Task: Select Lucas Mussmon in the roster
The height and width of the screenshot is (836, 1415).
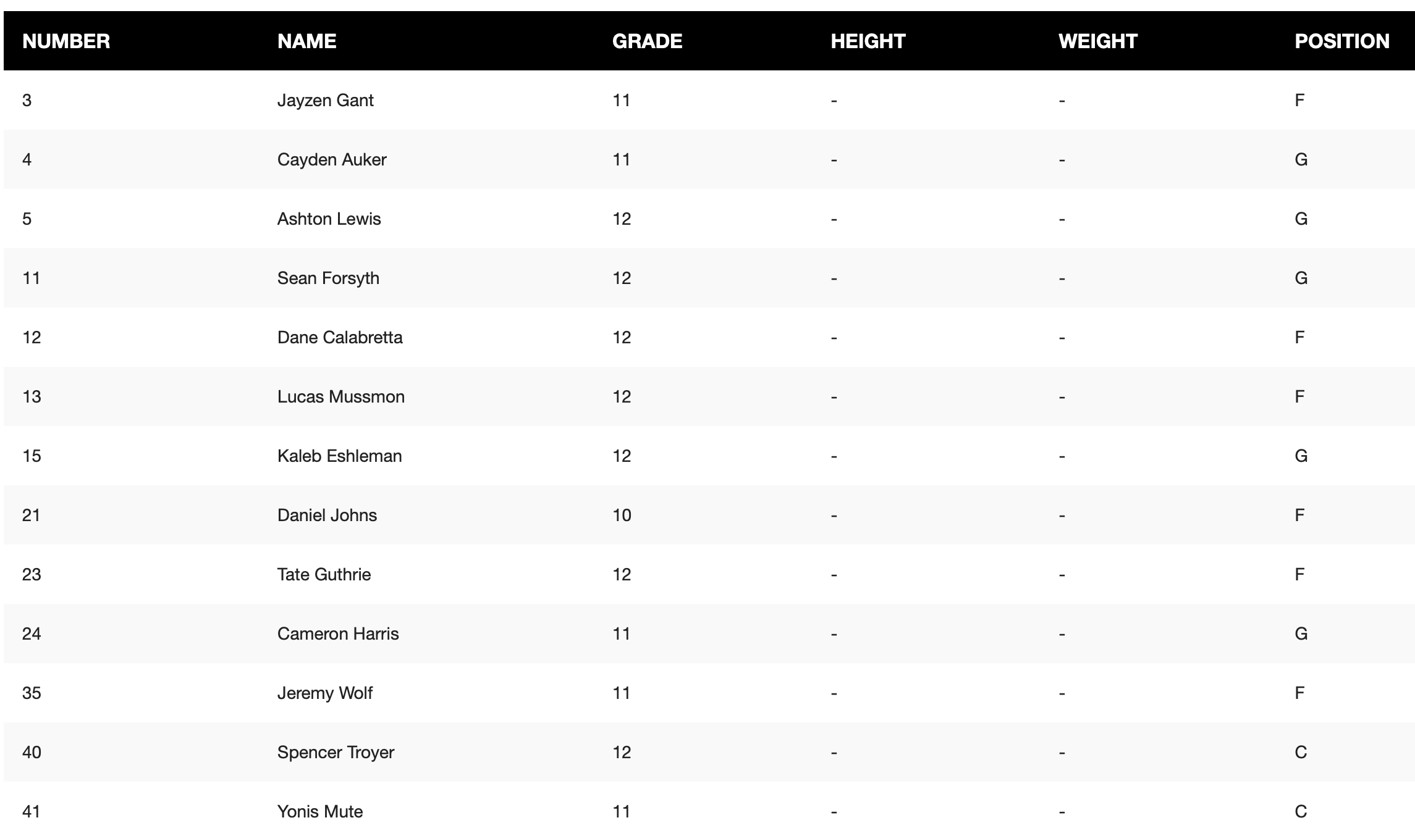Action: (x=341, y=397)
